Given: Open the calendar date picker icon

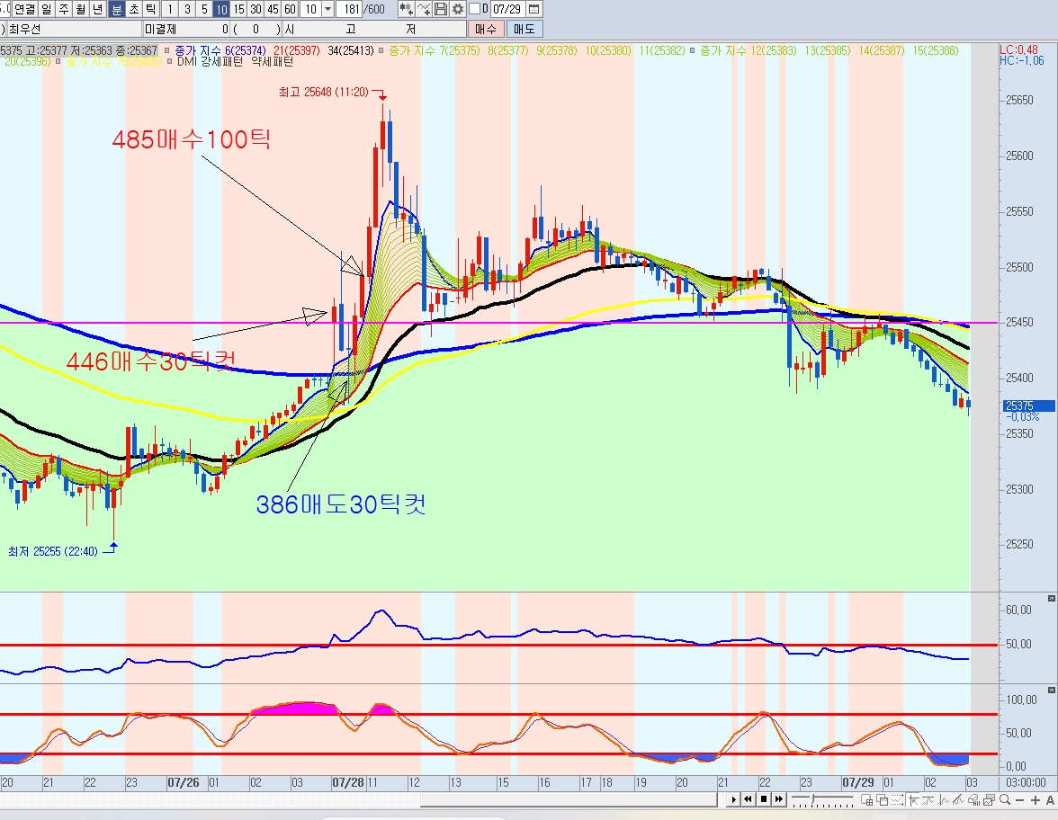Looking at the screenshot, I should point(534,9).
